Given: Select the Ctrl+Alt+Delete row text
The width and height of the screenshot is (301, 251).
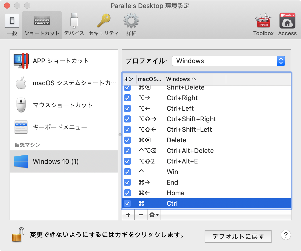Looking at the screenshot, I should [x=190, y=151].
